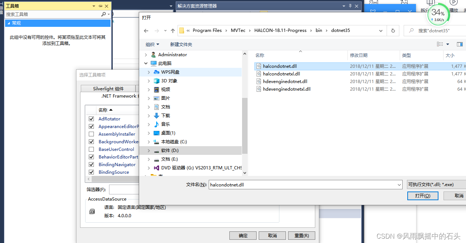Click 重置(R) button
This screenshot has height=243, width=466.
tap(302, 236)
